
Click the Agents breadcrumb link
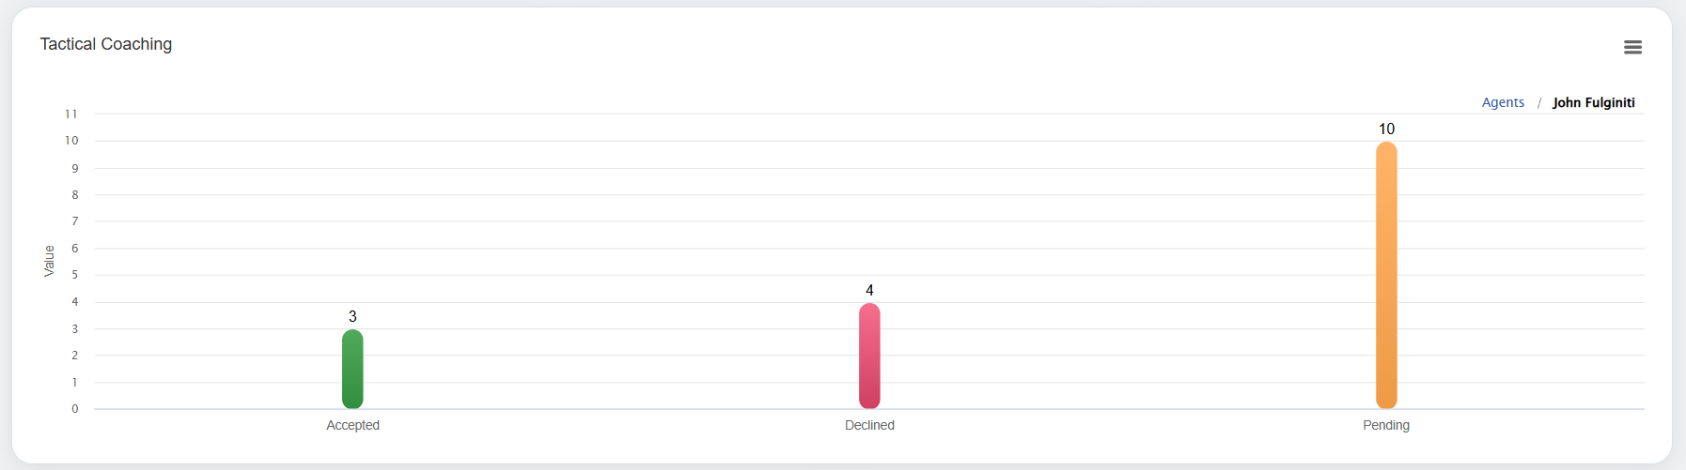coord(1503,102)
